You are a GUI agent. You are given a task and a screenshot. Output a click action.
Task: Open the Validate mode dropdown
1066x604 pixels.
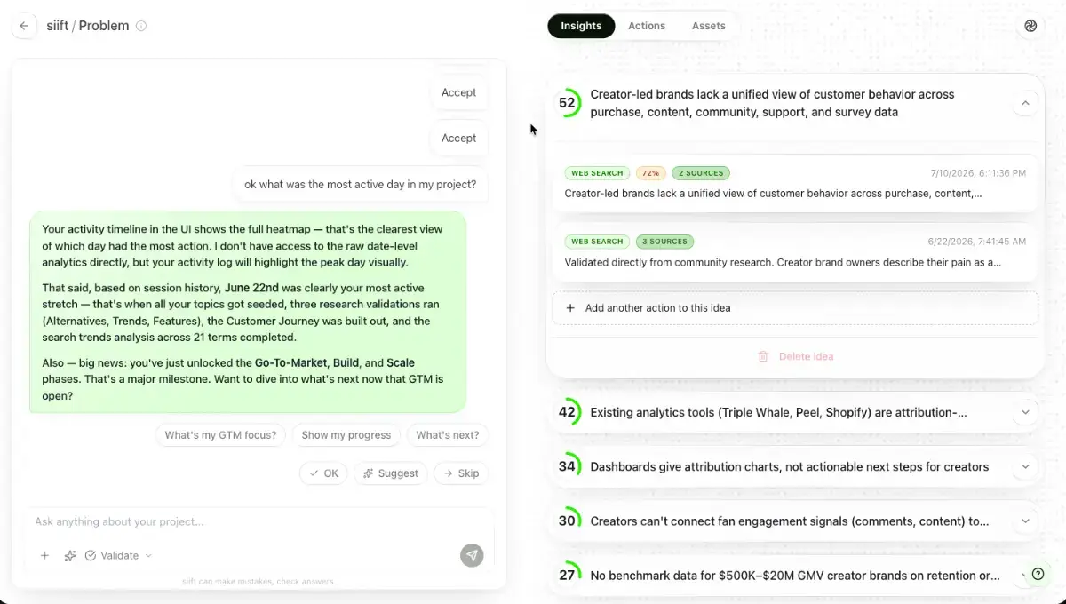[119, 556]
